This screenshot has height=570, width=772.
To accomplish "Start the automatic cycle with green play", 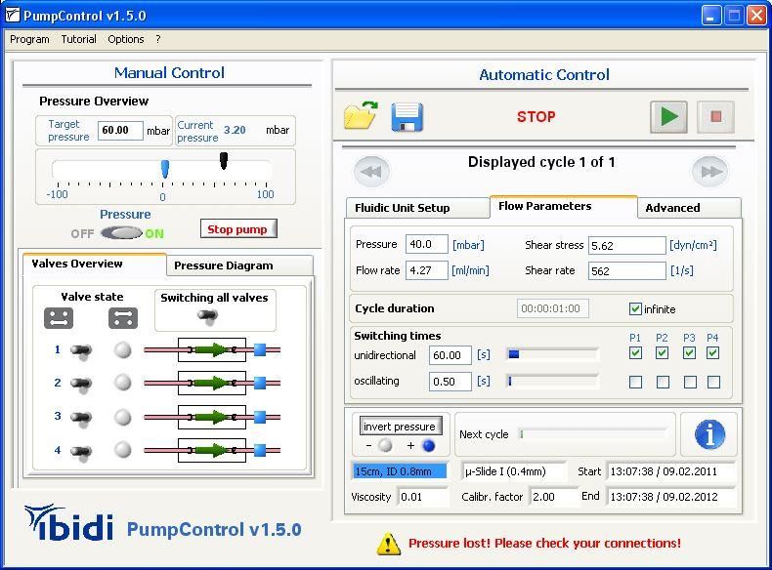I will (x=668, y=117).
